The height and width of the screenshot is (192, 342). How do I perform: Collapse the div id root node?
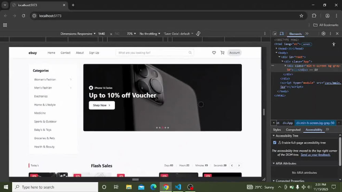pos(279,57)
